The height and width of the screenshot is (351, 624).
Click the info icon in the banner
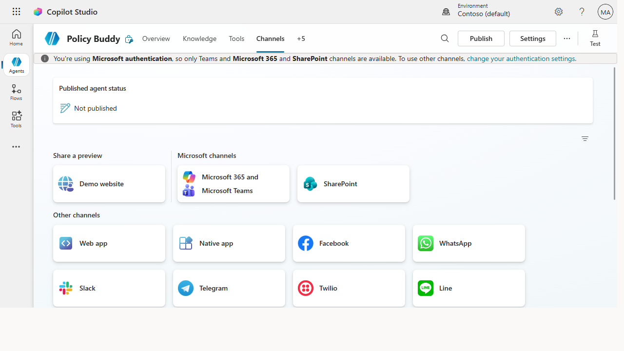45,58
